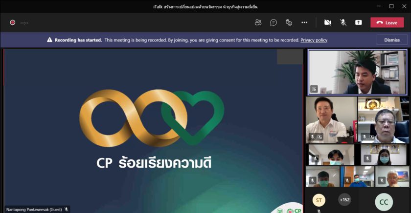Click the warning triangle in recording banner
Viewport: 411px width, 213px height.
click(x=49, y=40)
